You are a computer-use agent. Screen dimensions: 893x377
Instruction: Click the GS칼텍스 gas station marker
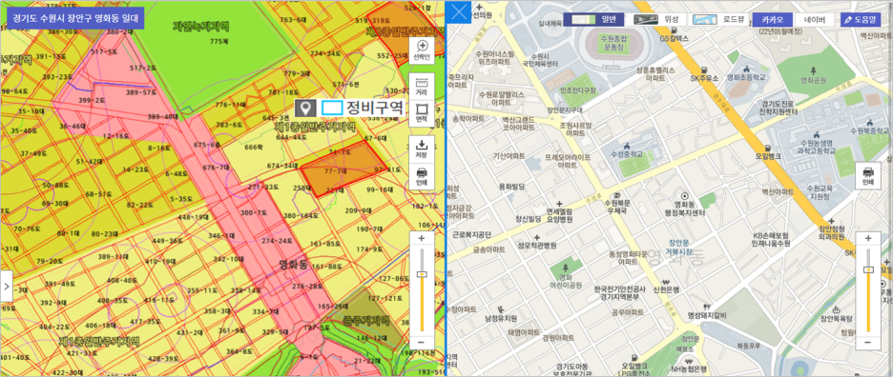point(675,34)
